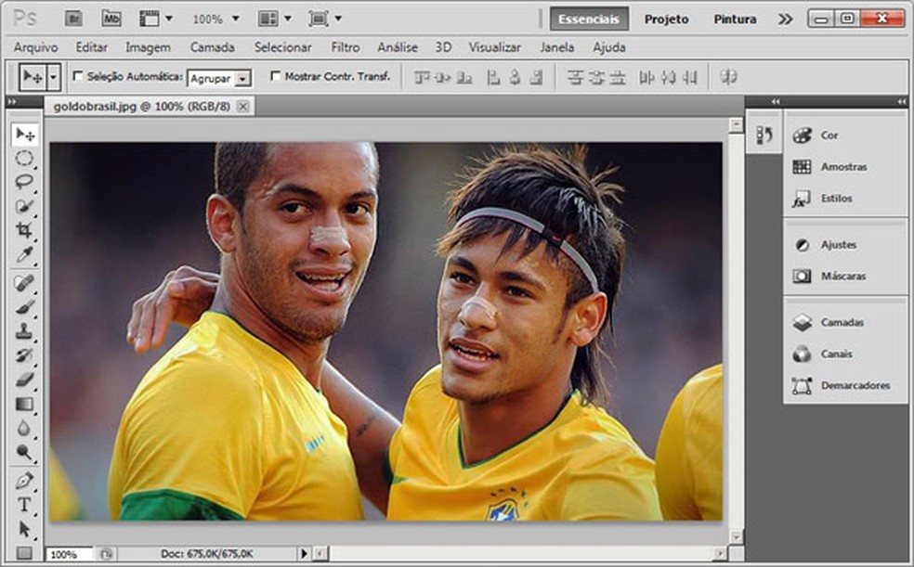Close the goldobrasil.jpg document tab

[242, 107]
